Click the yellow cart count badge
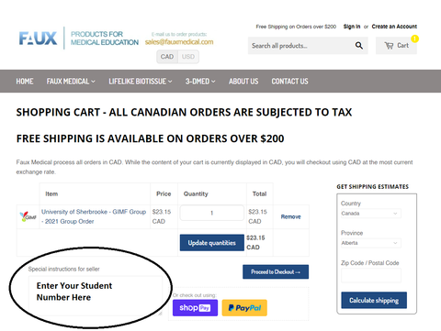This screenshot has height=331, width=441. (x=414, y=39)
